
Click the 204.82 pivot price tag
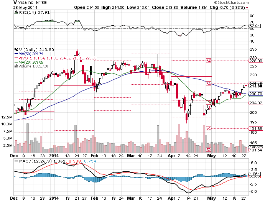255,103
